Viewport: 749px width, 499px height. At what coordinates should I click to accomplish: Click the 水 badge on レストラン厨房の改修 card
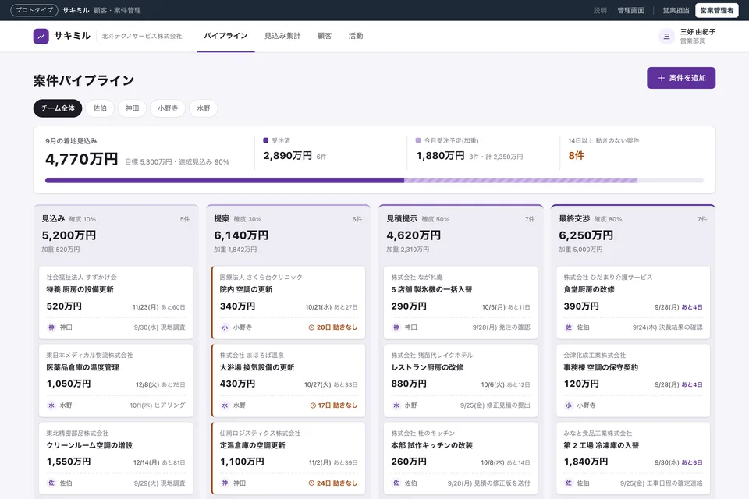point(396,405)
